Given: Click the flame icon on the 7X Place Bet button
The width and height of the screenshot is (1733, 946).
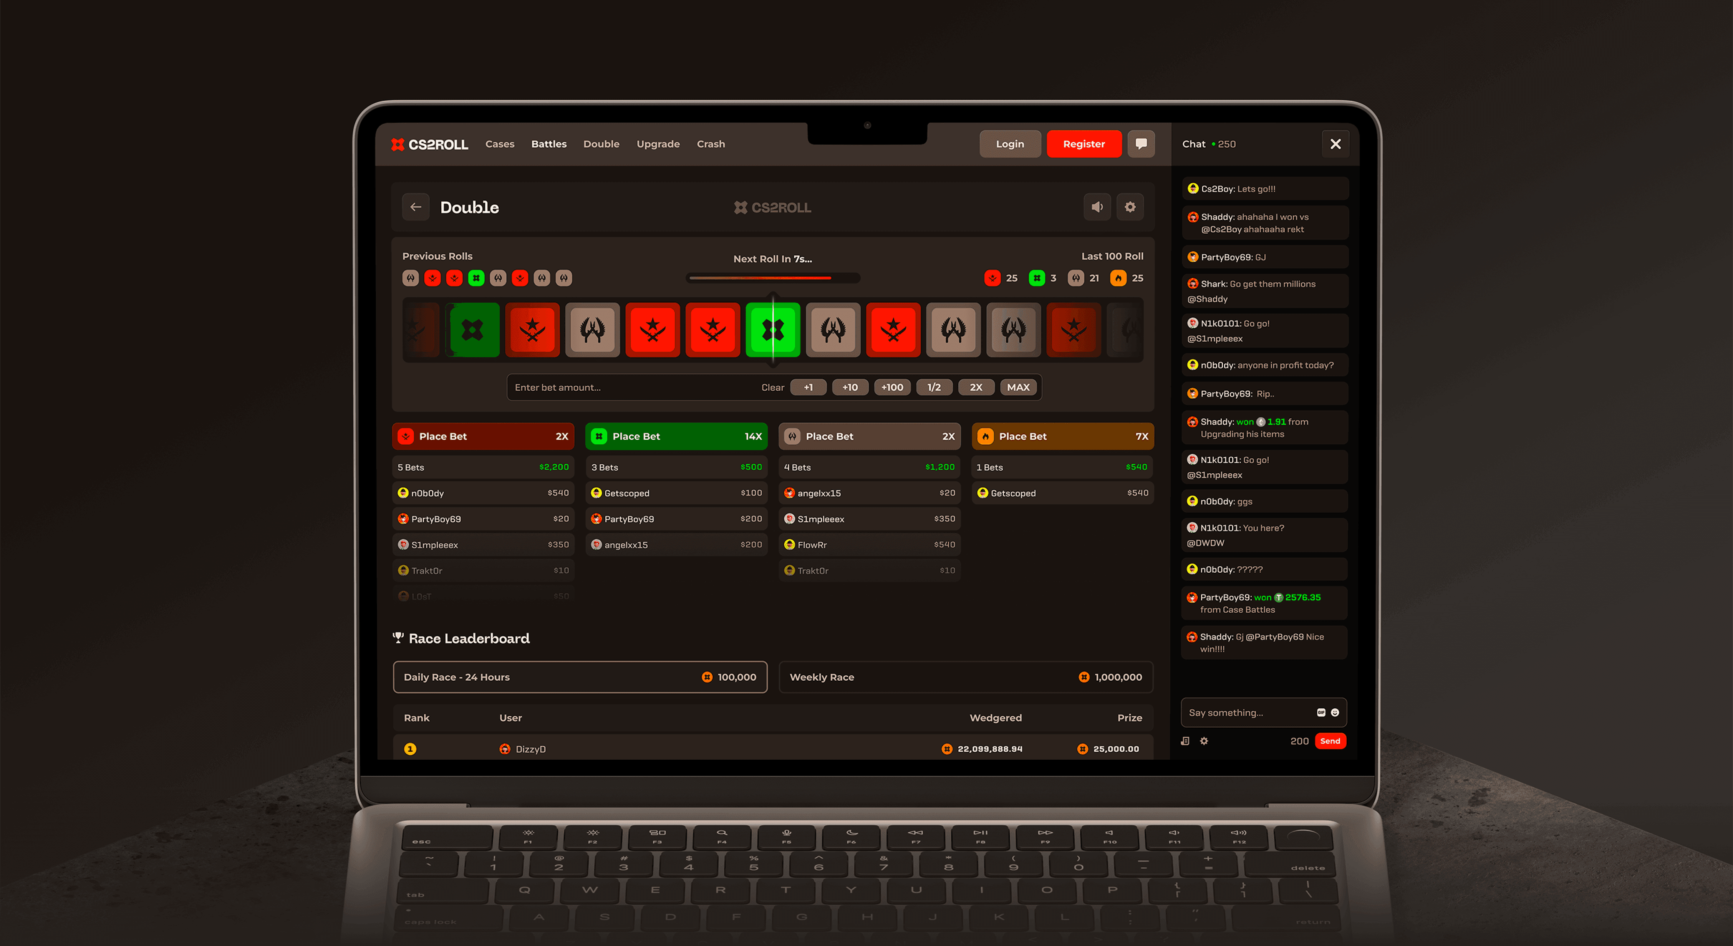Looking at the screenshot, I should 986,436.
